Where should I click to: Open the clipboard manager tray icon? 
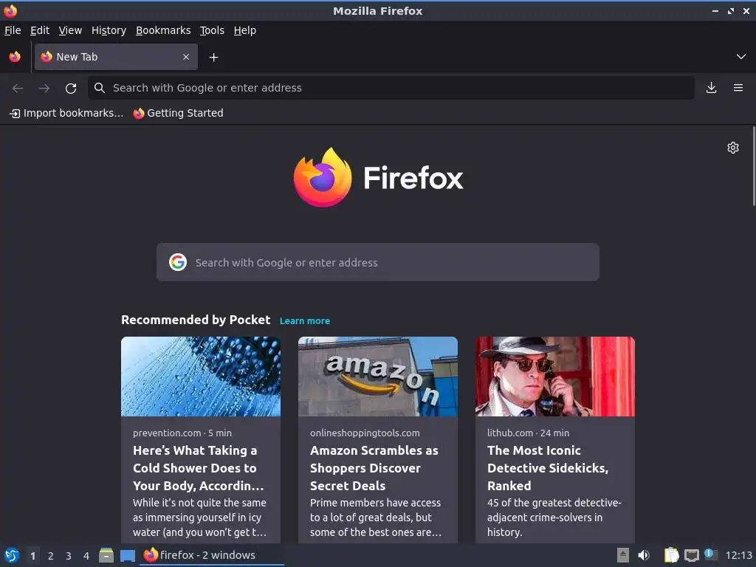(x=671, y=555)
